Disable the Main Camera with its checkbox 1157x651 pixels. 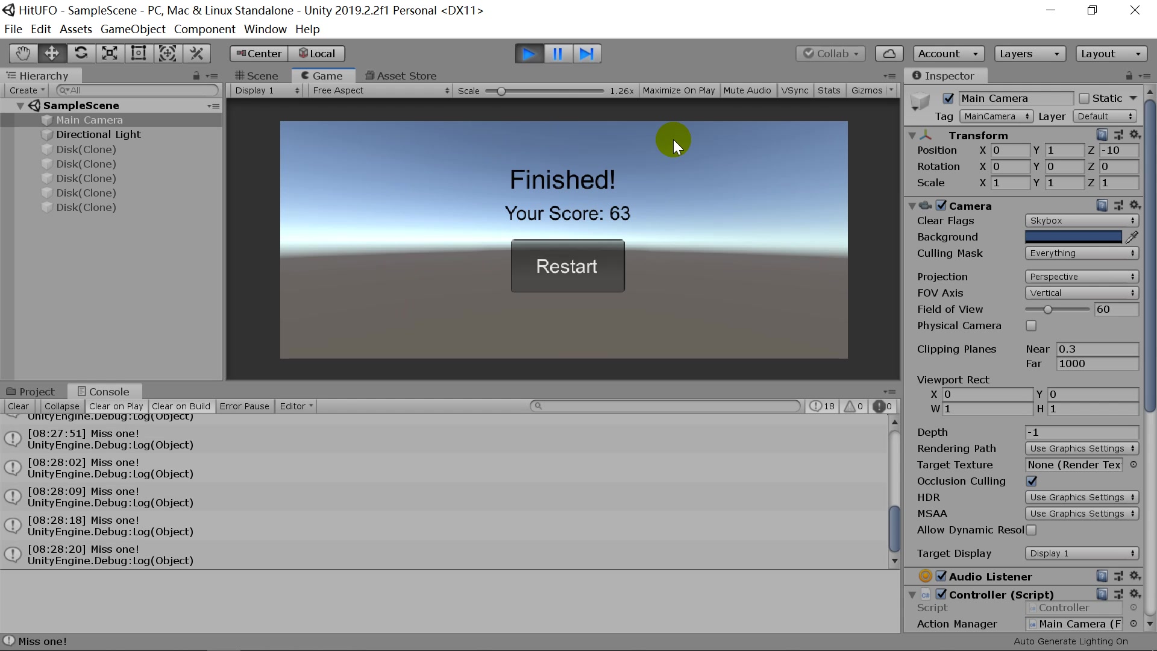(949, 98)
